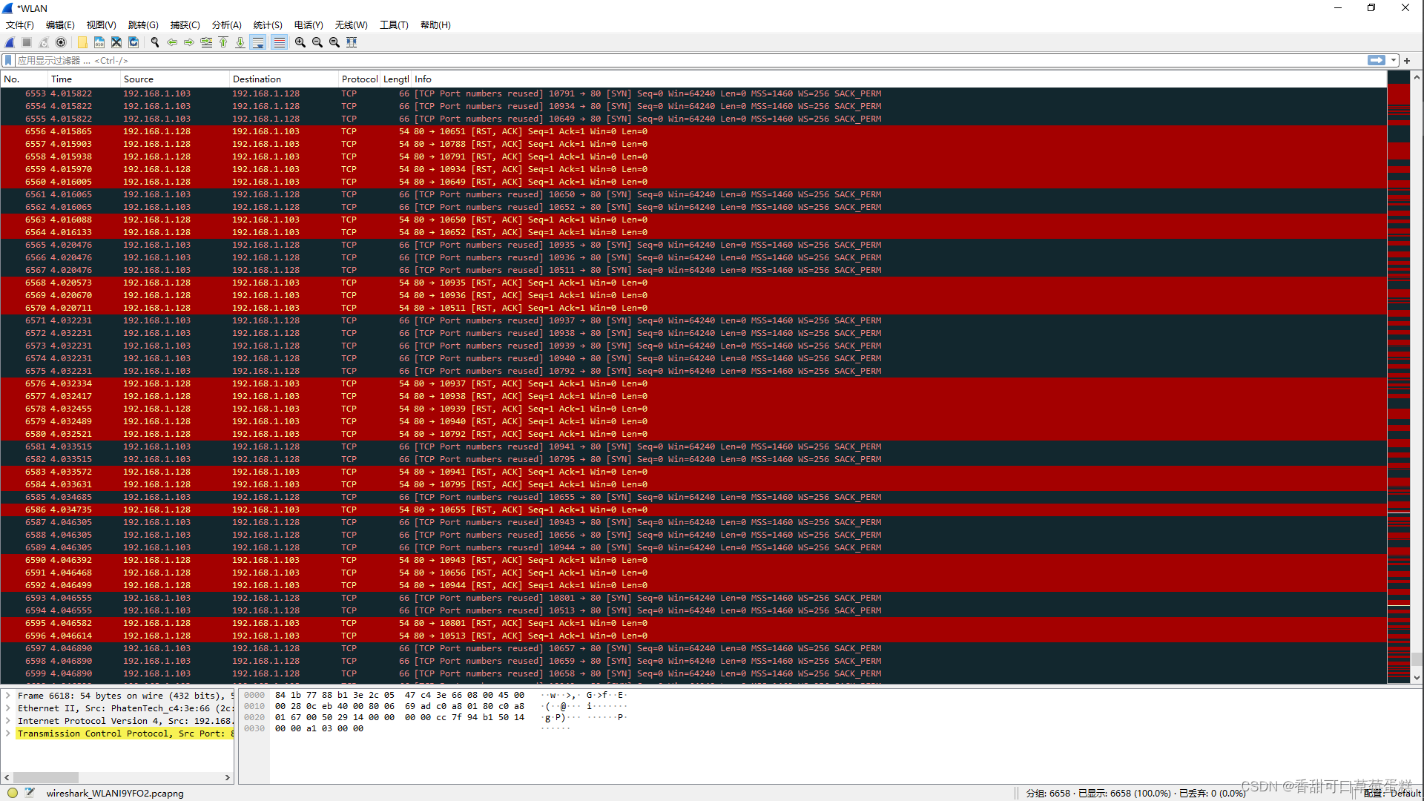Expand the Ethernet II details row
This screenshot has height=801, width=1424.
point(8,708)
